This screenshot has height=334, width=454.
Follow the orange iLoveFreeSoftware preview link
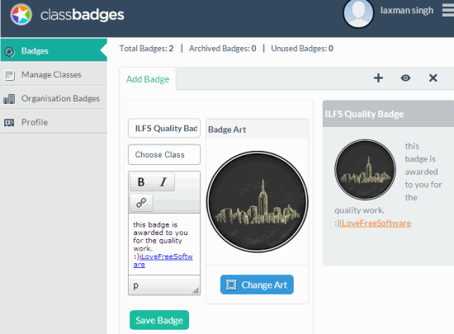376,223
